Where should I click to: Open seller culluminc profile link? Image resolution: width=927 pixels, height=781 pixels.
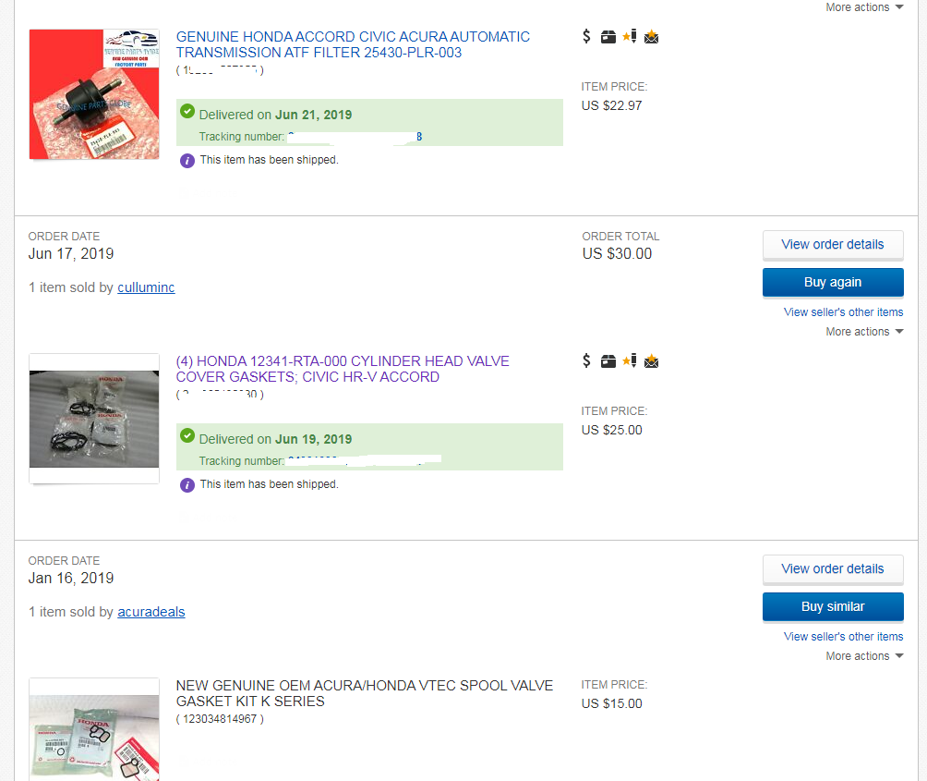[146, 287]
